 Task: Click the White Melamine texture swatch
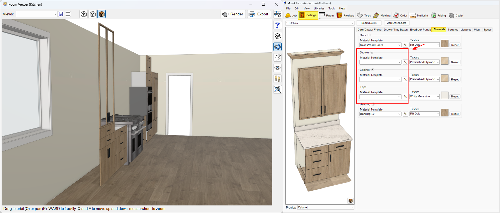pyautogui.click(x=445, y=96)
